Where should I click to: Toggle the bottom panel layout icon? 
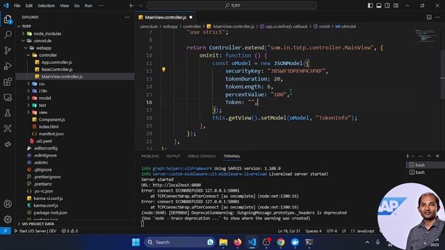(x=378, y=6)
